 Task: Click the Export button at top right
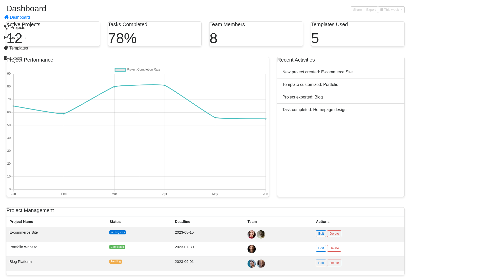pyautogui.click(x=371, y=10)
